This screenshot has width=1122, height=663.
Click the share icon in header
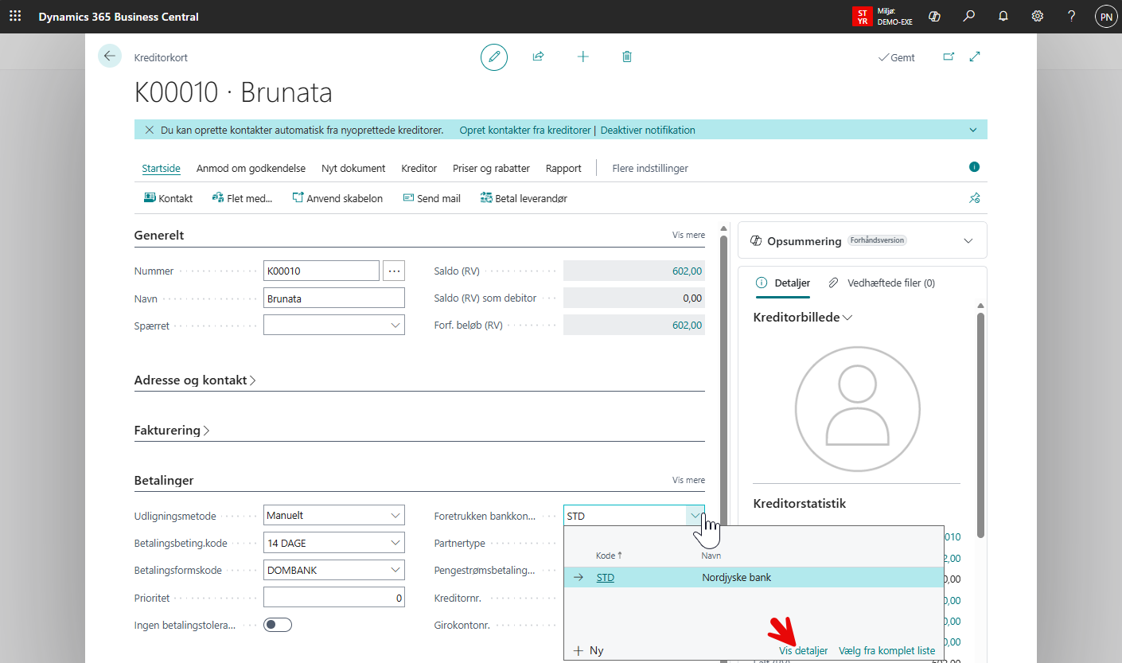pyautogui.click(x=538, y=57)
